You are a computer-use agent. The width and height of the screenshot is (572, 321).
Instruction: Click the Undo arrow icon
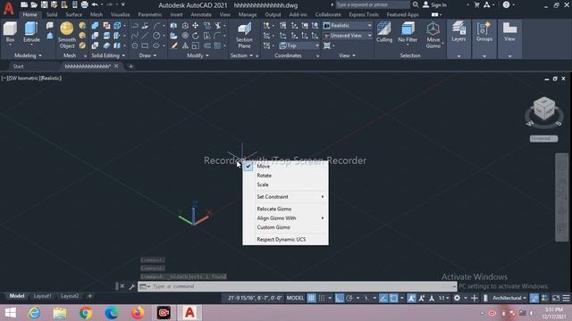pos(95,4)
